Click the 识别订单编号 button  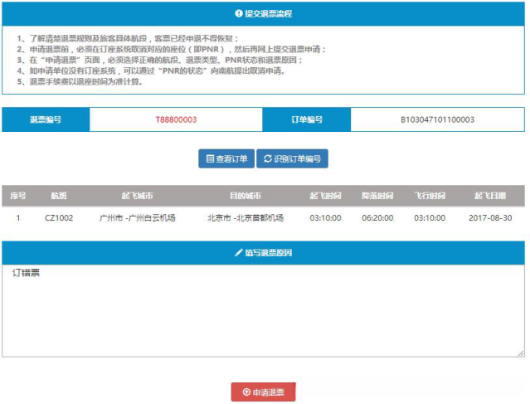[292, 158]
